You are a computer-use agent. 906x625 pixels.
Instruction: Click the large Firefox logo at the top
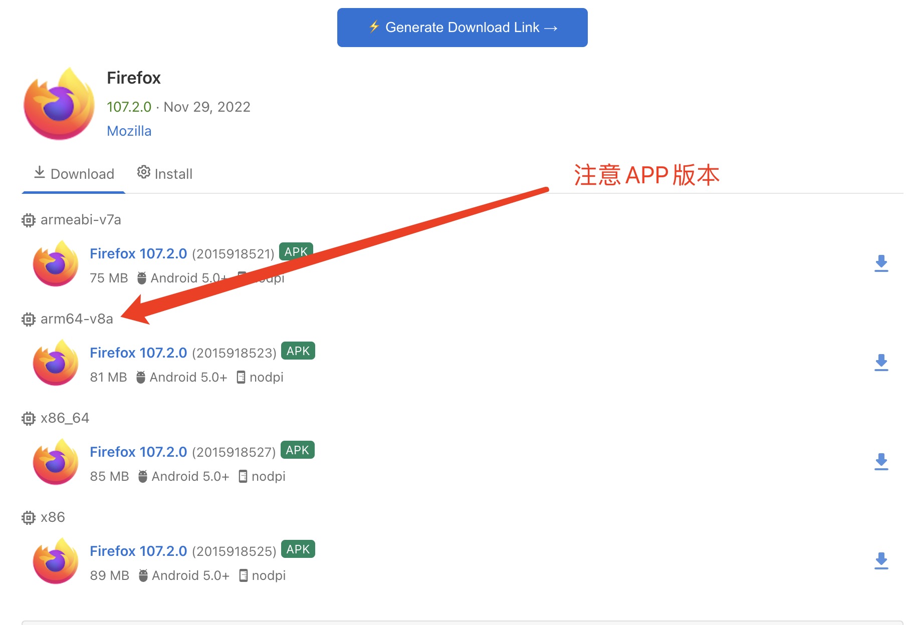(59, 104)
